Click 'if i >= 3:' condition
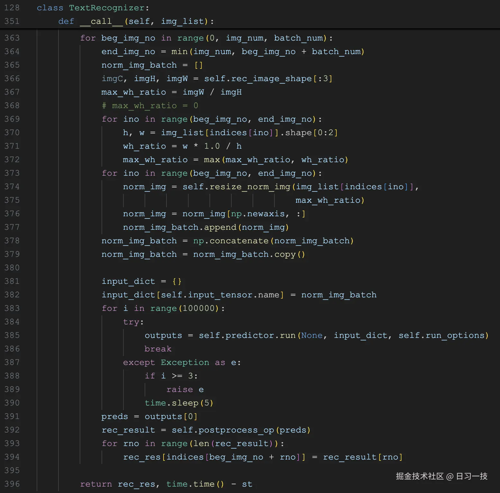The height and width of the screenshot is (493, 500). click(171, 376)
